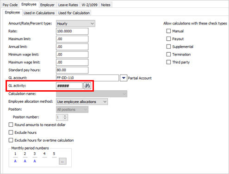
Task: Enable Manual check type
Action: [168, 31]
